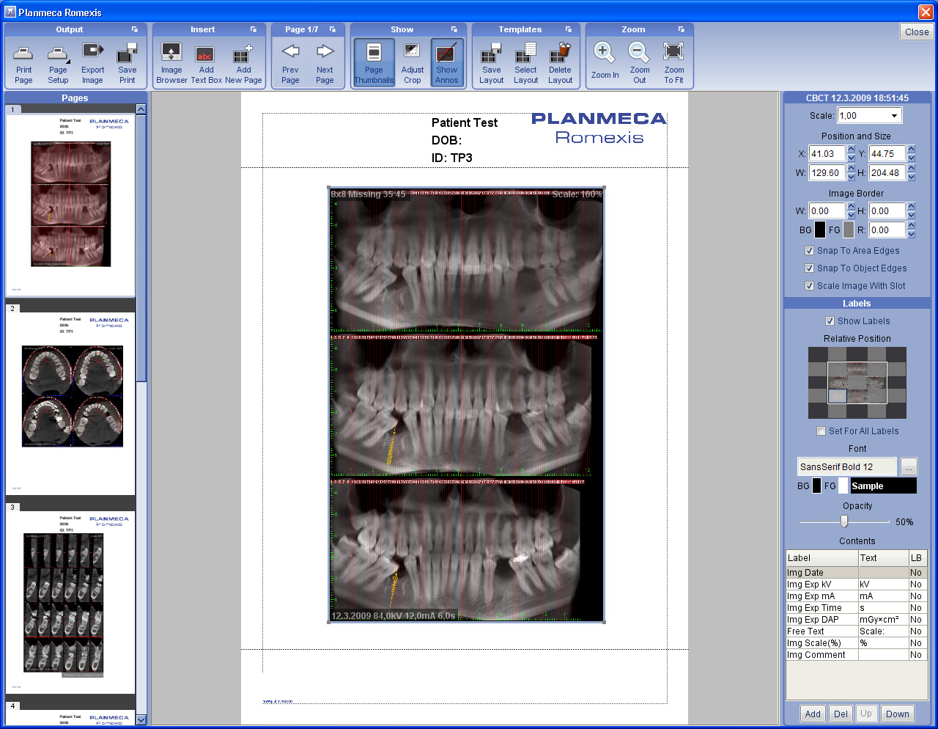Expand the Output group launcher
Screen dimensions: 938x729
135,29
